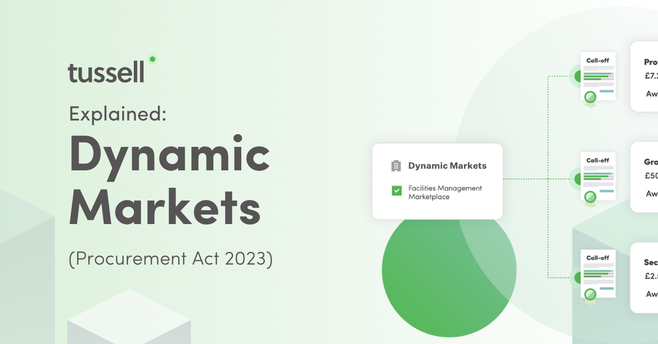The height and width of the screenshot is (344, 658).
Task: Select the top Call-off document icon
Action: coord(598,77)
